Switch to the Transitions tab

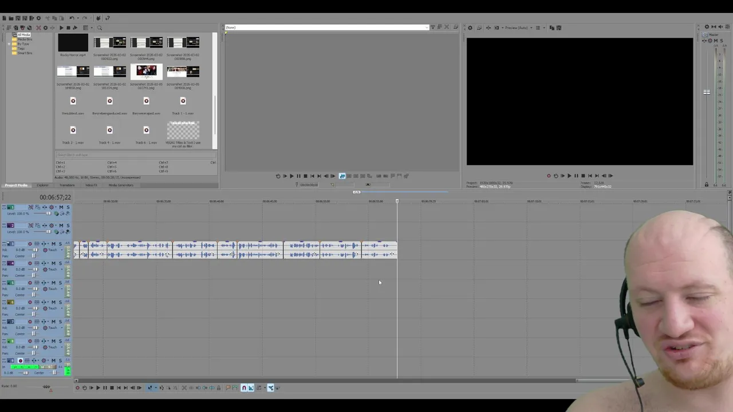pos(67,185)
